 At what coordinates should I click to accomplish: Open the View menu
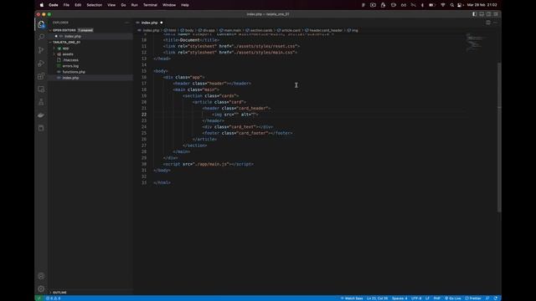tap(111, 5)
